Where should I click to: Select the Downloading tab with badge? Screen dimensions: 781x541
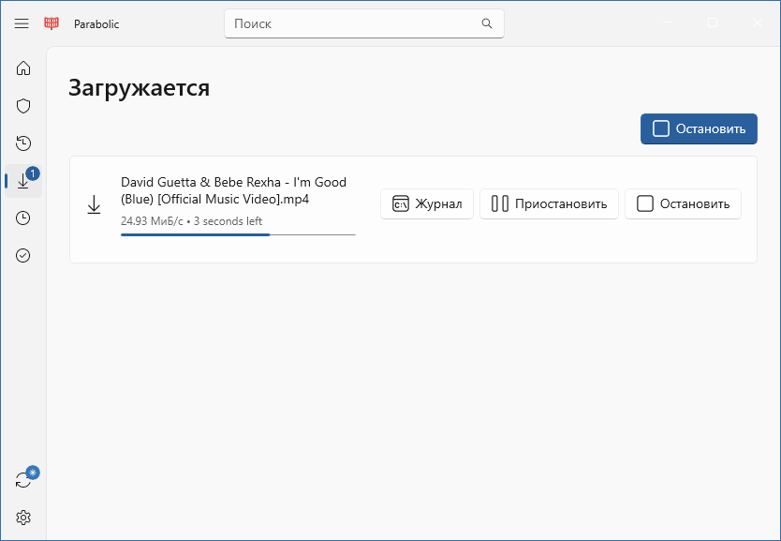click(23, 181)
